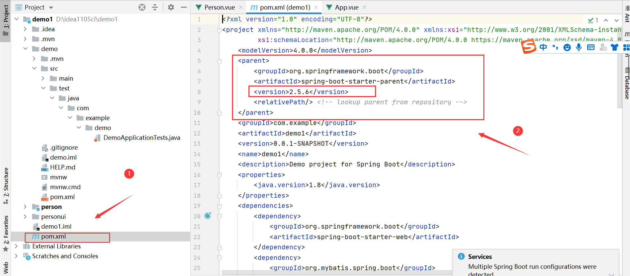Expand External Libraries node
The width and height of the screenshot is (630, 276).
(16, 246)
